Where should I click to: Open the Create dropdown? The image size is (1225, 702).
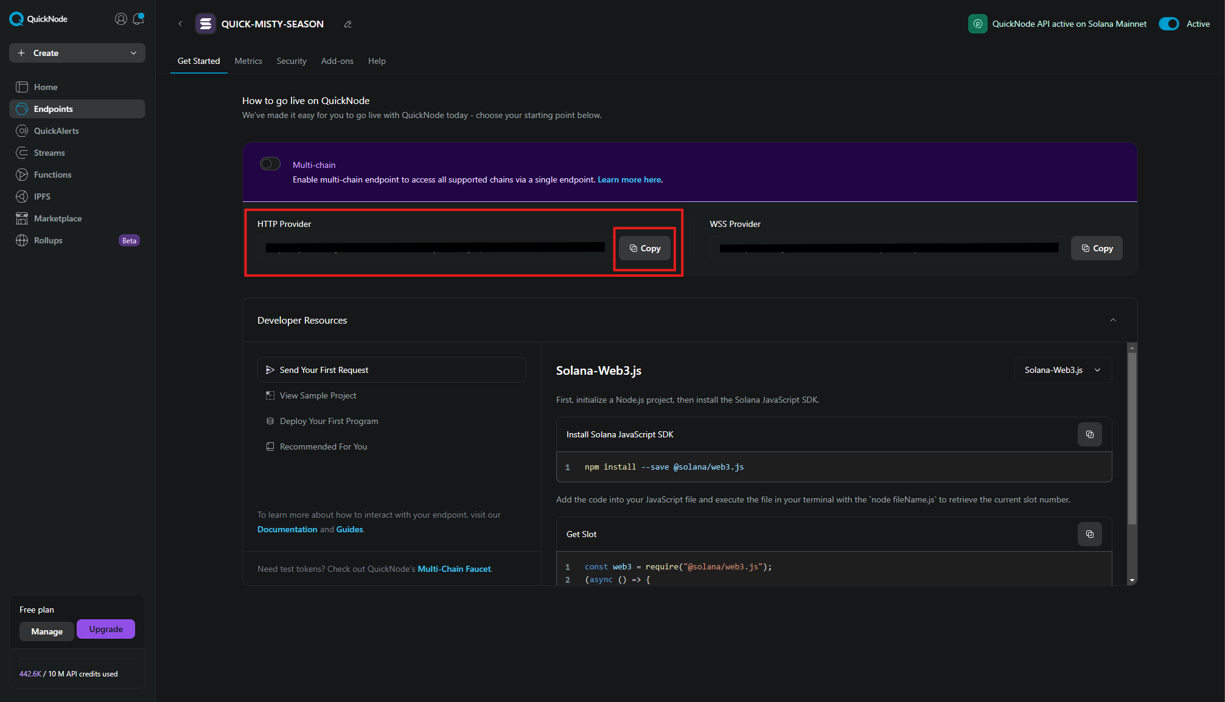point(77,53)
